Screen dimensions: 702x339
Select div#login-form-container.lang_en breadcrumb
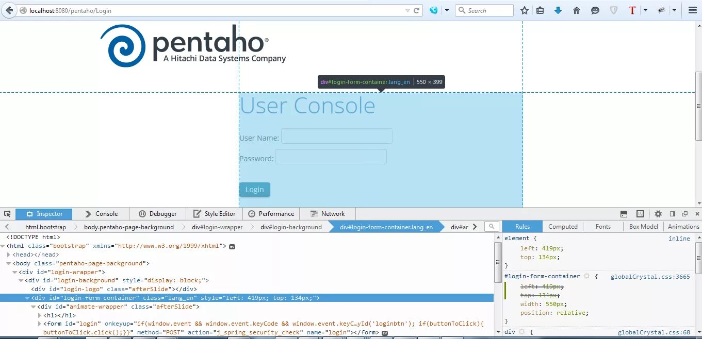[x=386, y=227]
